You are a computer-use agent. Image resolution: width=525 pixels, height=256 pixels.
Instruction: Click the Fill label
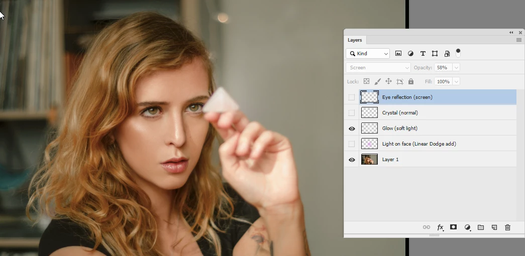pyautogui.click(x=428, y=81)
